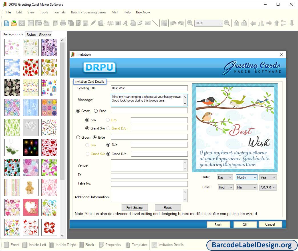Image resolution: width=298 pixels, height=251 pixels.
Task: Click the redo curved arrow icon
Action: coord(181,23)
